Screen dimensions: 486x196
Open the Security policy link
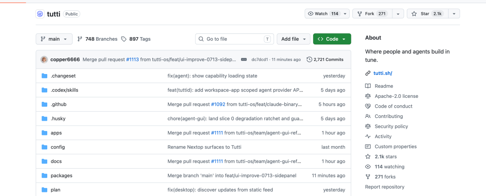click(391, 126)
